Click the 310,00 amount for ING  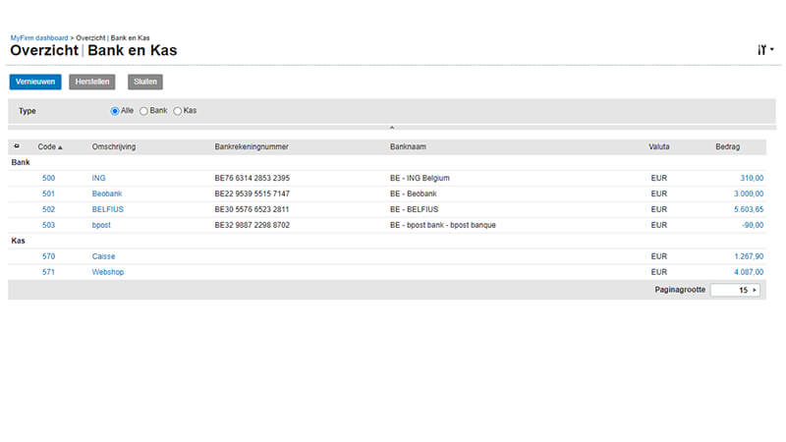tap(752, 178)
